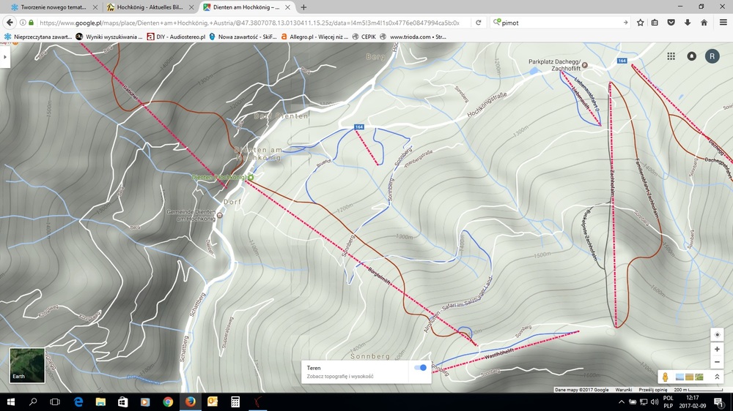The height and width of the screenshot is (411, 733).
Task: Open the Google account avatar R
Action: [712, 56]
